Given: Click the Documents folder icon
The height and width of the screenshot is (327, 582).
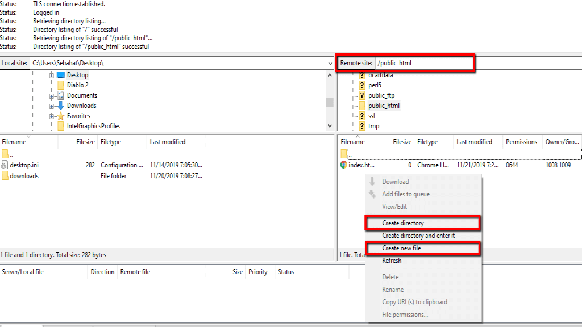Looking at the screenshot, I should (x=61, y=95).
